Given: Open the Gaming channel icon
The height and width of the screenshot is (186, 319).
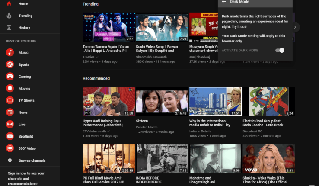Looking at the screenshot, I should (x=10, y=77).
